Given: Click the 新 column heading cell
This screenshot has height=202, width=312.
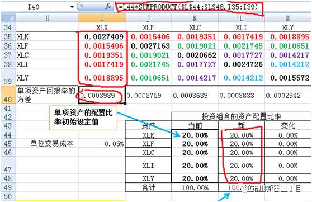Looking at the screenshot, I should 242,125.
